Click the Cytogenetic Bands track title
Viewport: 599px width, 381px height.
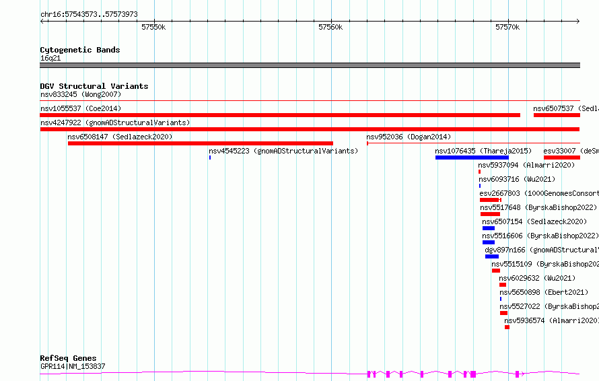80,50
